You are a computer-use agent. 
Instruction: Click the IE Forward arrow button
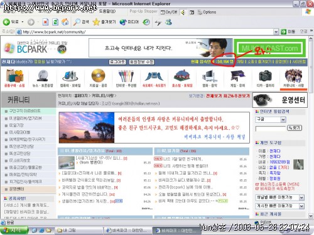click(x=31, y=22)
